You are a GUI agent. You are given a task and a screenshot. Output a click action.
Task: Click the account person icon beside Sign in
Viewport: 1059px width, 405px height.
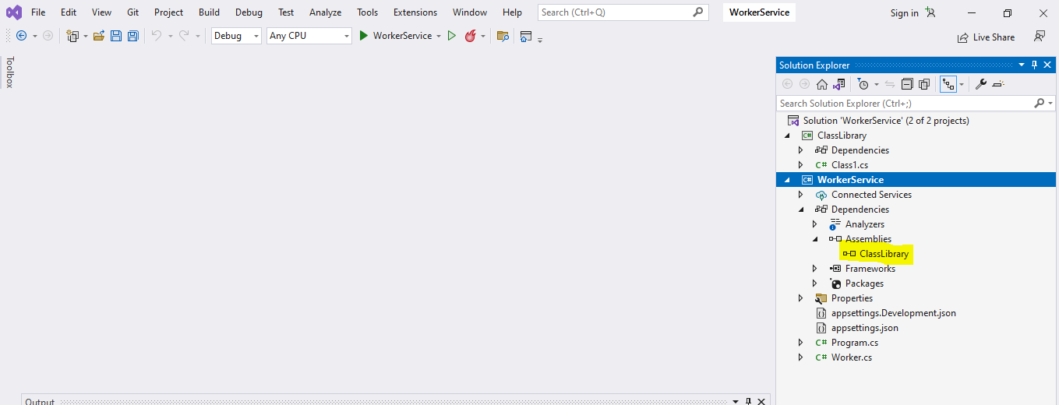tap(930, 12)
